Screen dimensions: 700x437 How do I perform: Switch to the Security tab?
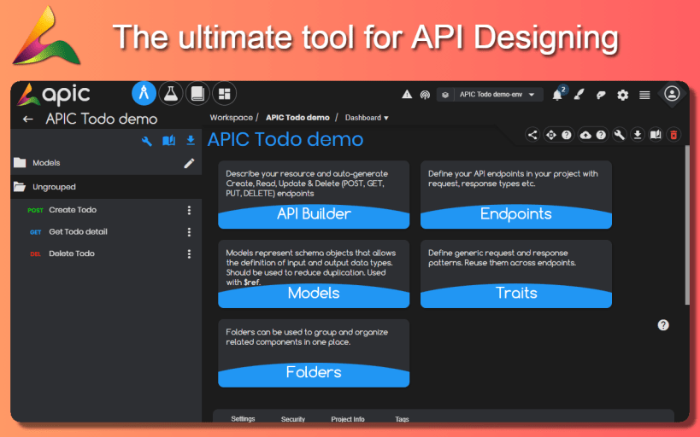coord(293,419)
